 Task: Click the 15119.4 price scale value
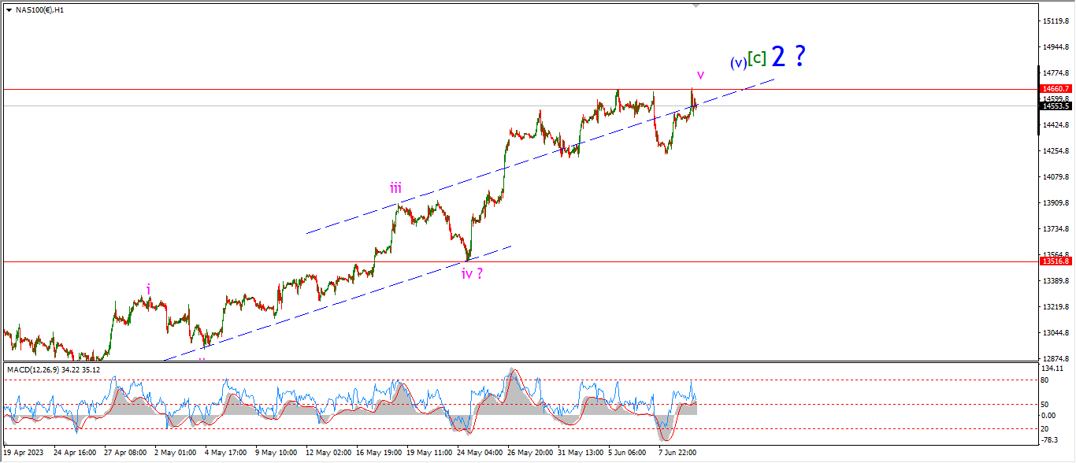pyautogui.click(x=1054, y=21)
